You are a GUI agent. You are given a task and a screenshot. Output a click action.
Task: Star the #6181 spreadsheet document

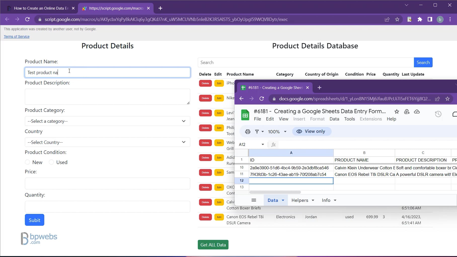click(x=397, y=111)
